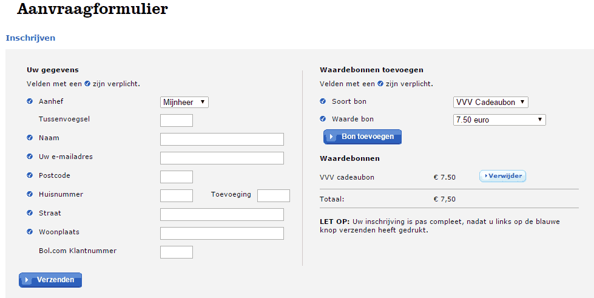Focus the Naam text field
The image size is (594, 298).
click(222, 139)
